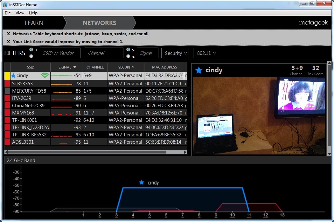Minimize the inSSIDer Home window
Image resolution: width=334 pixels, height=222 pixels.
tap(303, 3)
